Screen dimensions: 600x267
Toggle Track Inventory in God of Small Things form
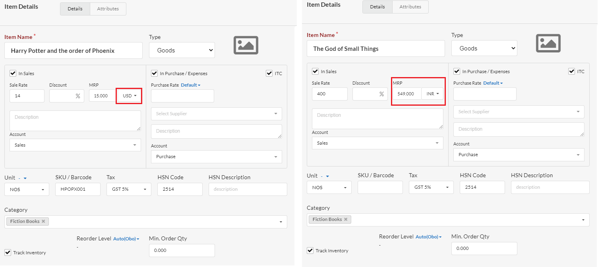point(310,250)
